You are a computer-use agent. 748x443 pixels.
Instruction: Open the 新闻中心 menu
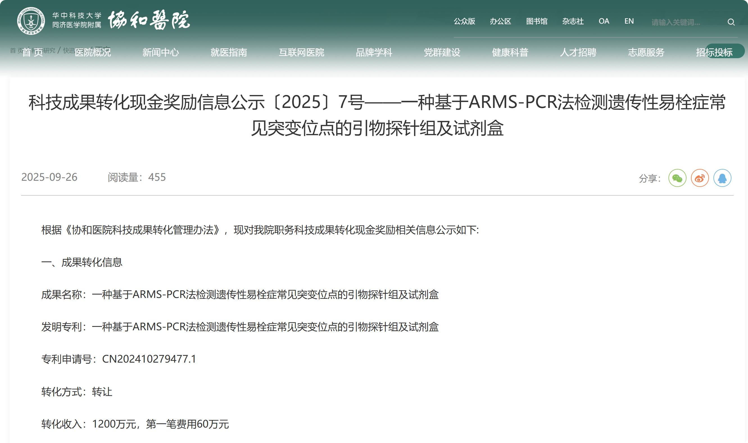coord(160,53)
